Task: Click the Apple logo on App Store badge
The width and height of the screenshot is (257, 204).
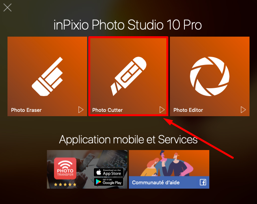Action: 99,172
